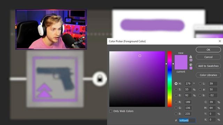The height and width of the screenshot is (125, 223).
Task: Click the M magenta field showing 64
Action: click(x=212, y=108)
